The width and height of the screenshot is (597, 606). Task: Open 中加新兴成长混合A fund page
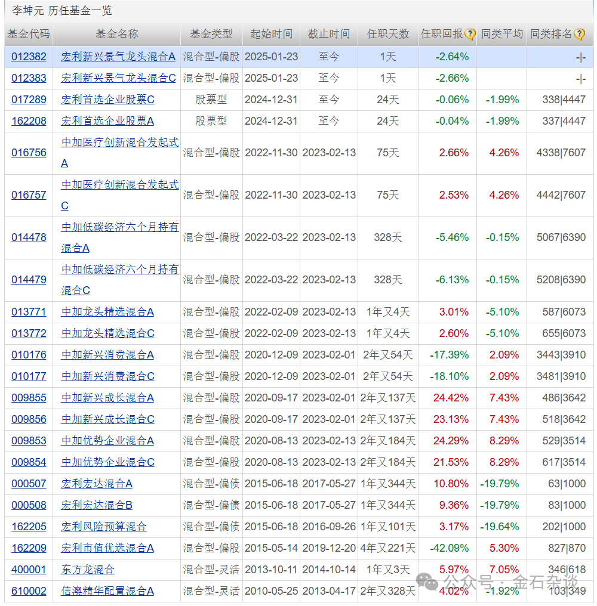[x=107, y=398]
